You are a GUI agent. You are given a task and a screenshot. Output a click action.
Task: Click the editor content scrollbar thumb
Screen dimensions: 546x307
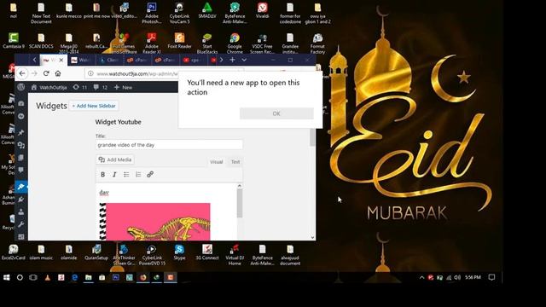(240, 203)
